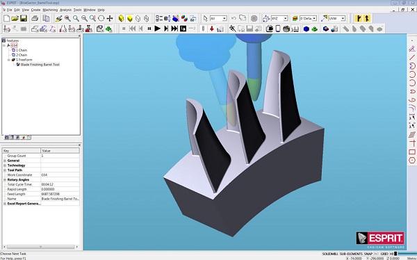
Task: Toggle SUB-ELEMENTS mode in status bar
Action: pos(351,254)
